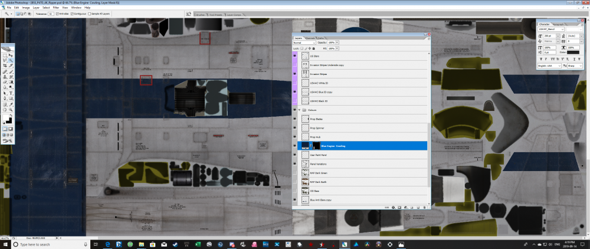The image size is (590, 249).
Task: Select the Rectangular Marquee tool
Action: [x=5, y=55]
